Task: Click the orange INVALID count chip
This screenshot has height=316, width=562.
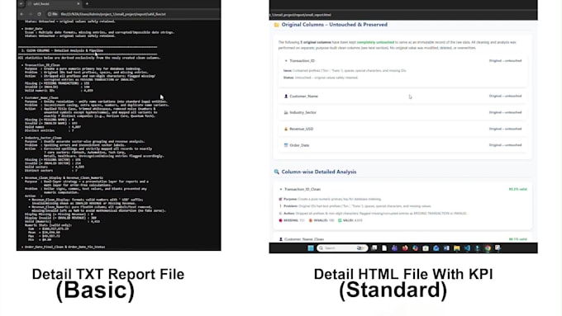Action: click(321, 220)
